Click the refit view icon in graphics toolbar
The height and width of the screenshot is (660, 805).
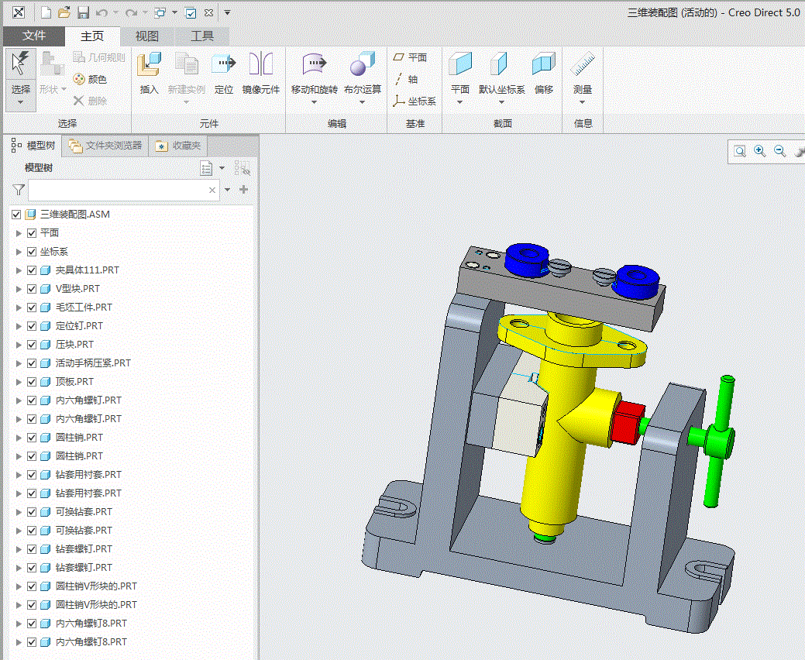coord(740,151)
